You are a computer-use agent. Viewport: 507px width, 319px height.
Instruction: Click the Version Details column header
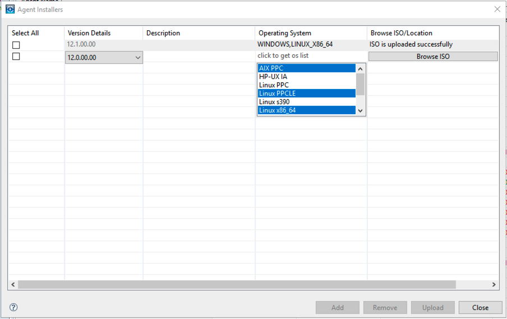coord(89,33)
